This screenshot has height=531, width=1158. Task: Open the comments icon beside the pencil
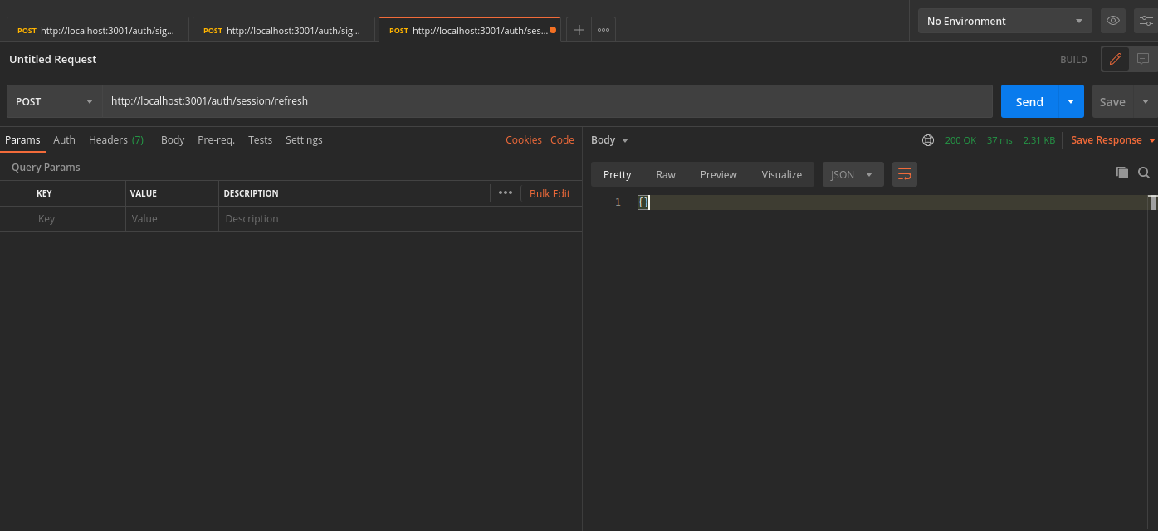(1143, 59)
